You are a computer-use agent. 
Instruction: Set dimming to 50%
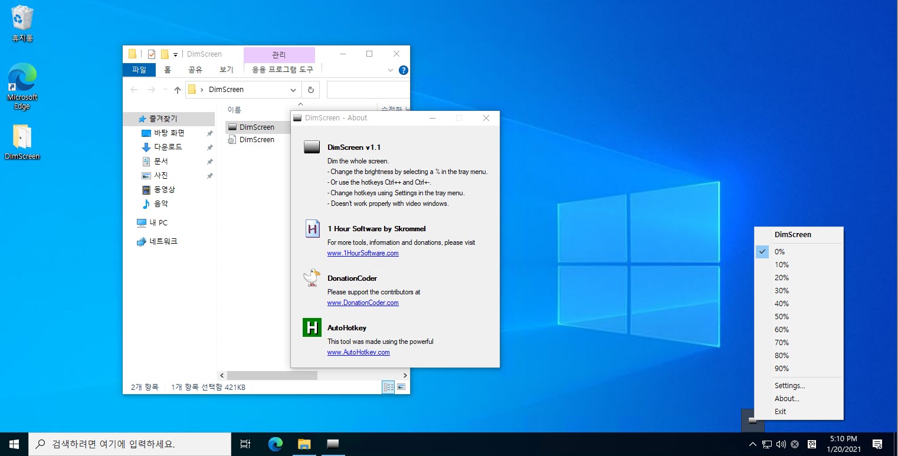pyautogui.click(x=799, y=316)
